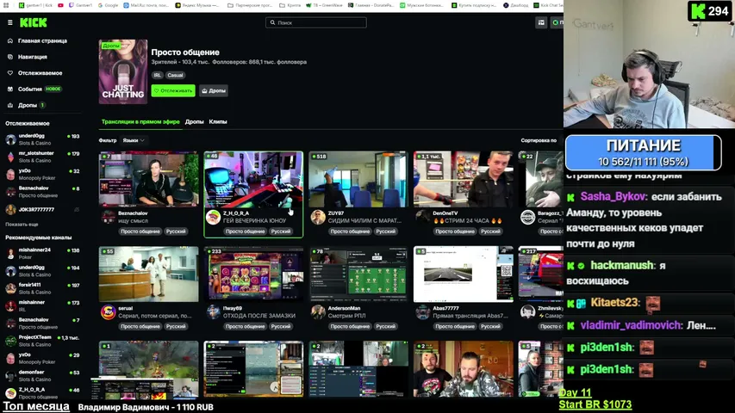Open Отслеживаемое in the sidebar
735x413 pixels.
pyautogui.click(x=40, y=73)
